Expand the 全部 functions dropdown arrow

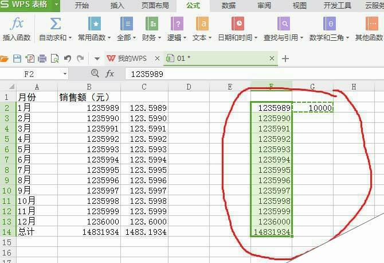[134, 38]
